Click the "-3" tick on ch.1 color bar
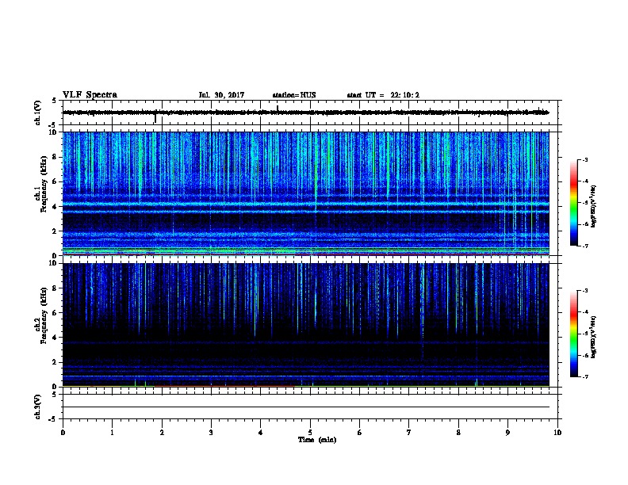The width and height of the screenshot is (628, 485). pos(584,159)
